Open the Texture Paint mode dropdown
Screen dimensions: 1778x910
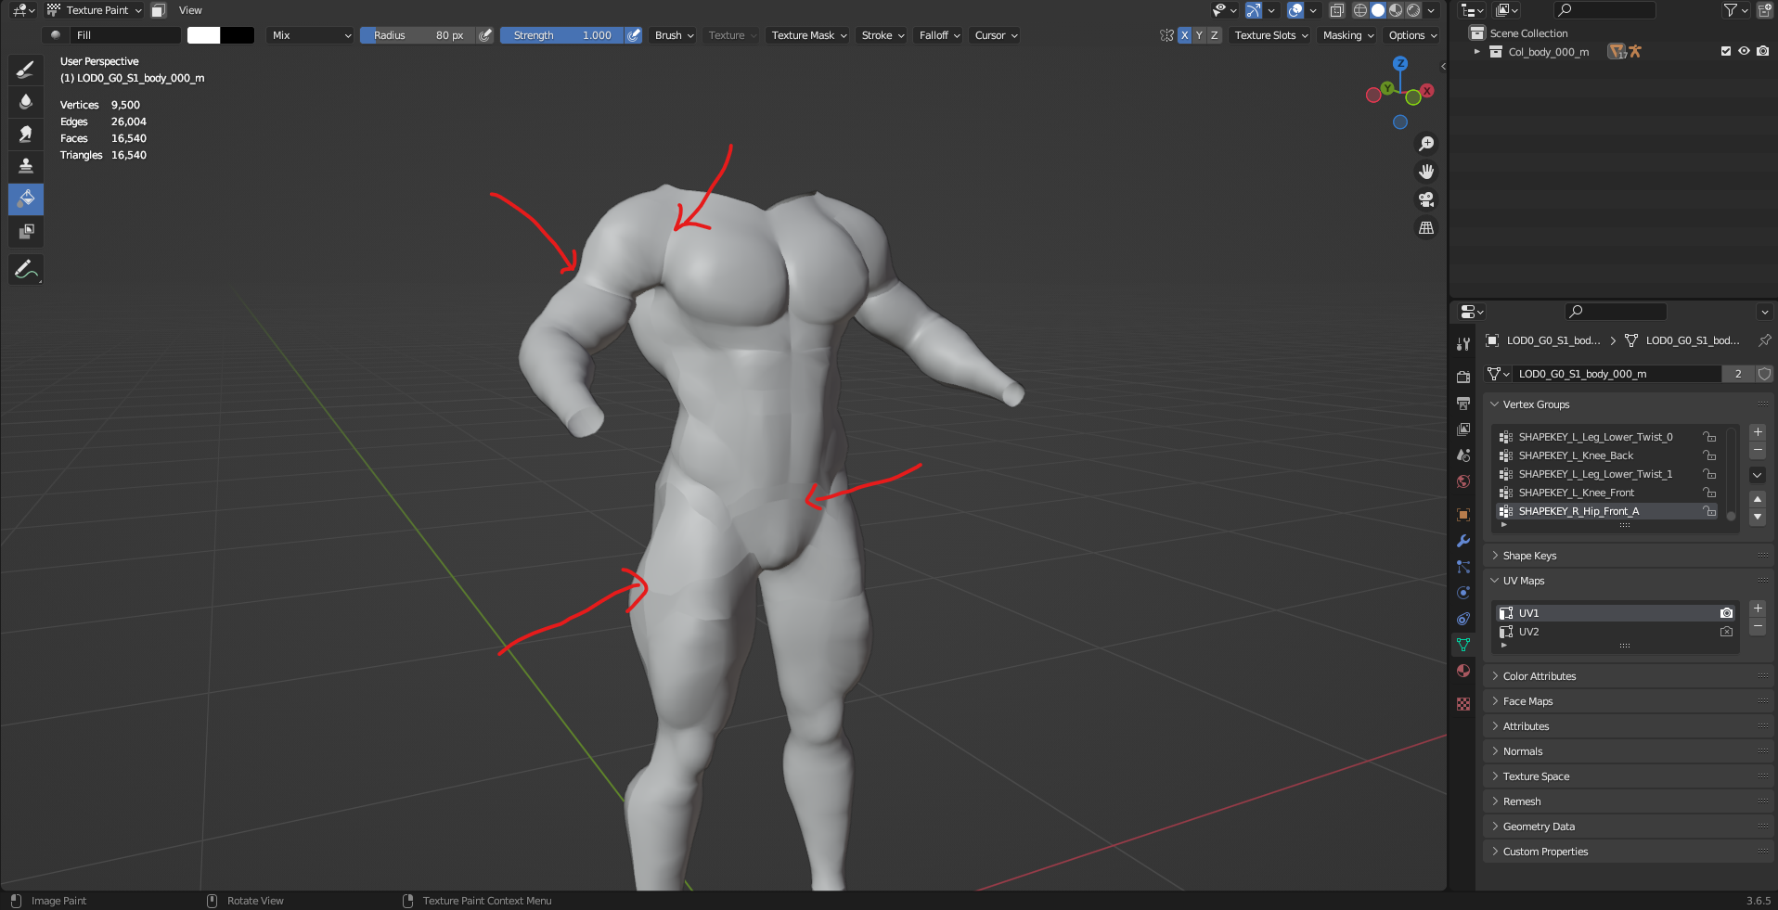tap(96, 10)
